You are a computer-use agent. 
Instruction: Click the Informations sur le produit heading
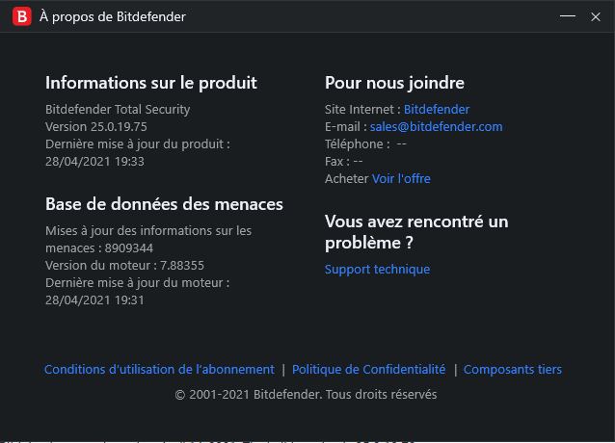click(x=151, y=83)
